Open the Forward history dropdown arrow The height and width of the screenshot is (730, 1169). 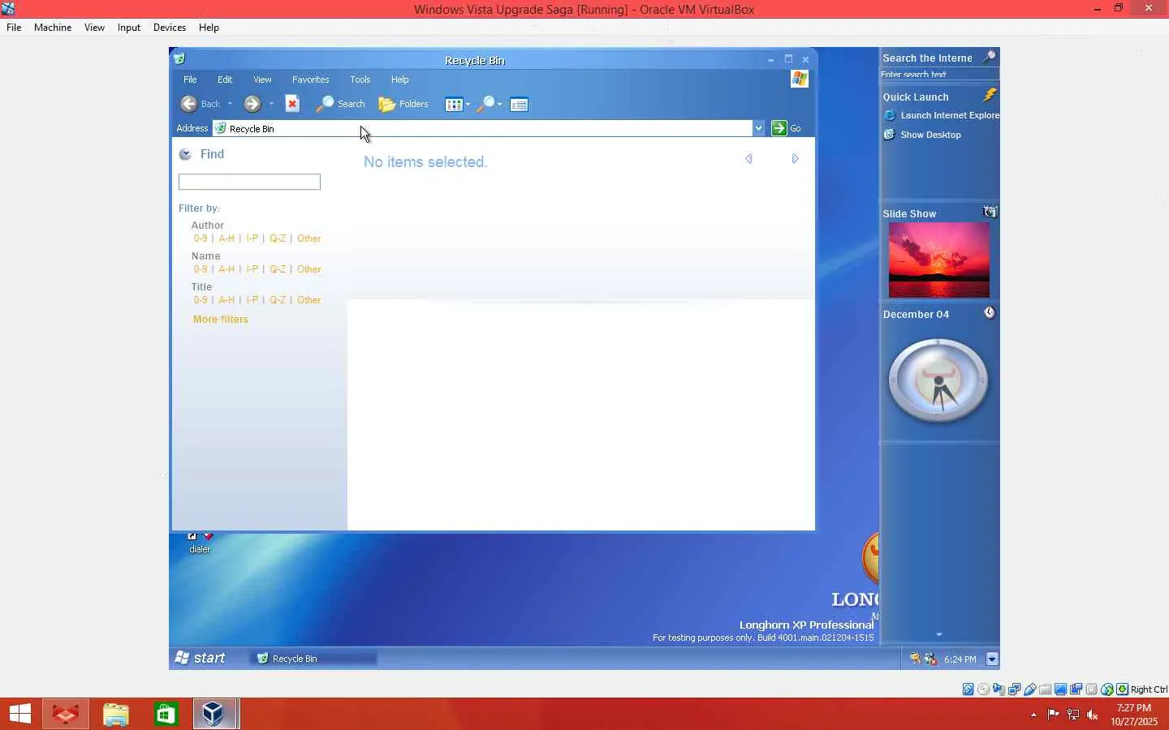(x=271, y=104)
